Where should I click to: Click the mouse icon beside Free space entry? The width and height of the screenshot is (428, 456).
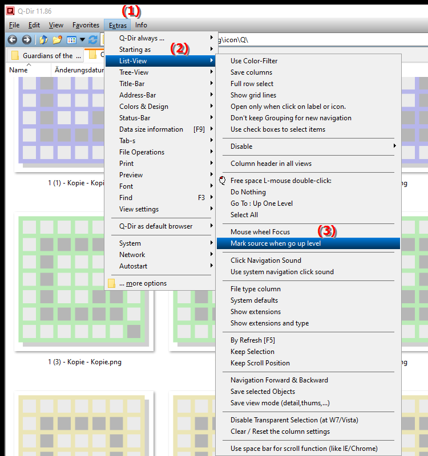click(x=223, y=181)
